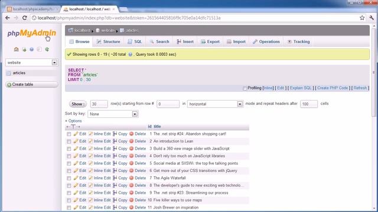Bookmark page with star icon

(362, 18)
